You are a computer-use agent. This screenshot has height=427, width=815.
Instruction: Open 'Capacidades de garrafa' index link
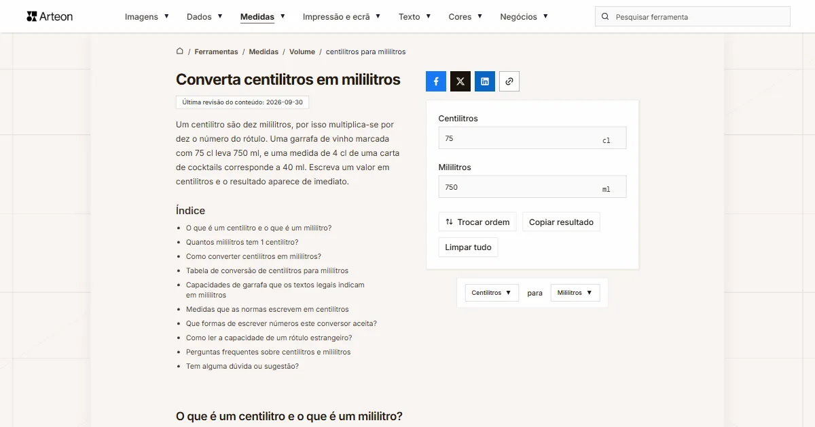[275, 290]
